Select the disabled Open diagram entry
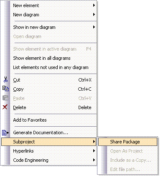This screenshot has width=161, height=176. pyautogui.click(x=49, y=36)
